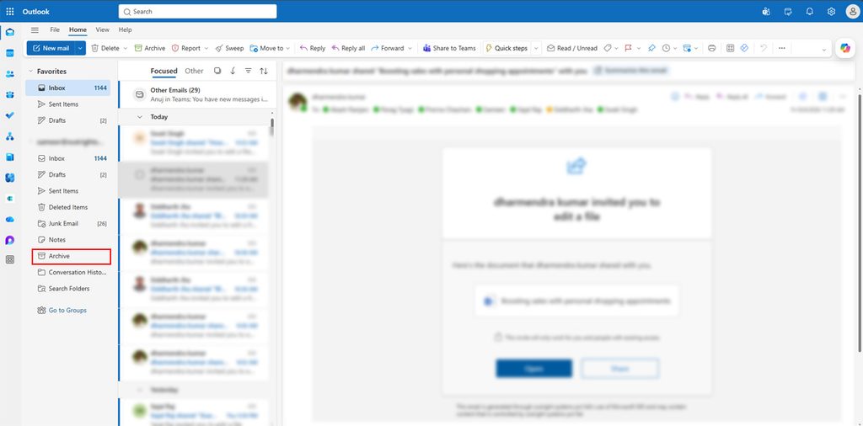The image size is (863, 426).
Task: Open the Calendar icon in the left rail
Action: pyautogui.click(x=10, y=53)
